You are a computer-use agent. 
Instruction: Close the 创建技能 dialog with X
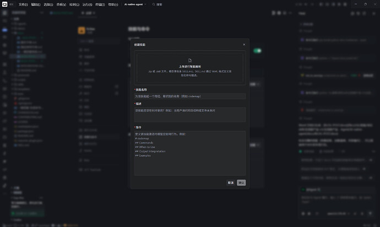(244, 45)
